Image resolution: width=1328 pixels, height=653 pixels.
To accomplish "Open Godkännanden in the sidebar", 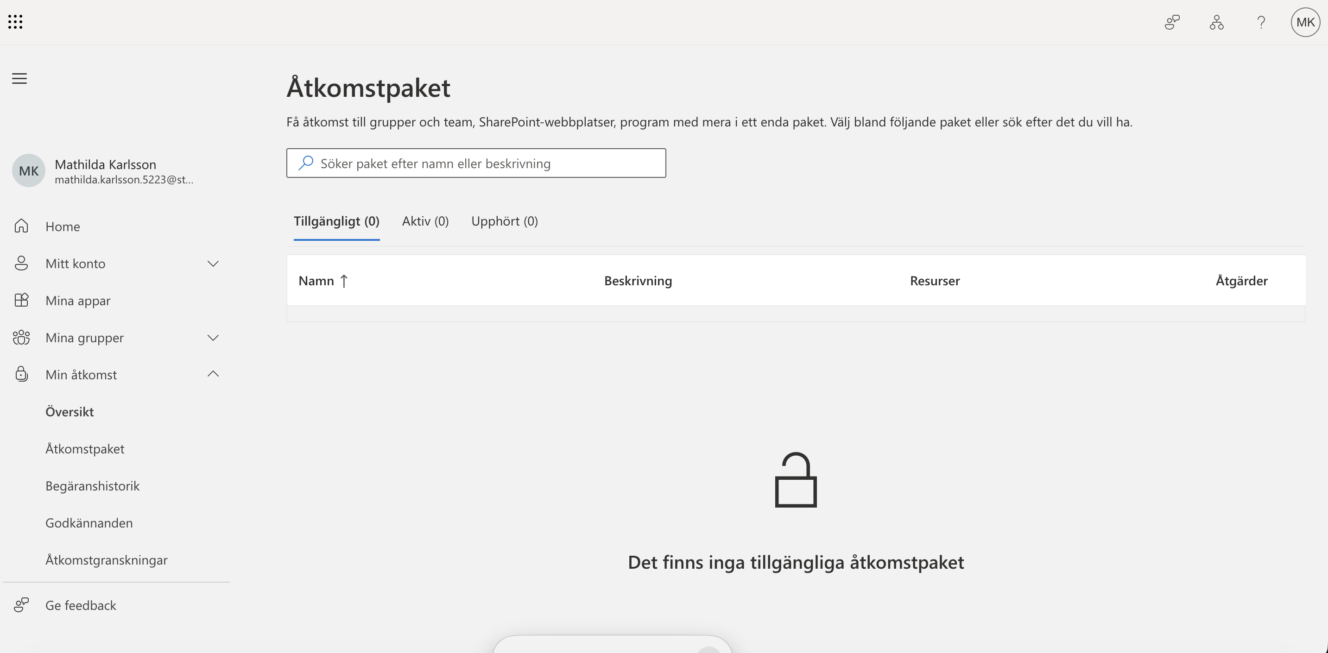I will [89, 523].
